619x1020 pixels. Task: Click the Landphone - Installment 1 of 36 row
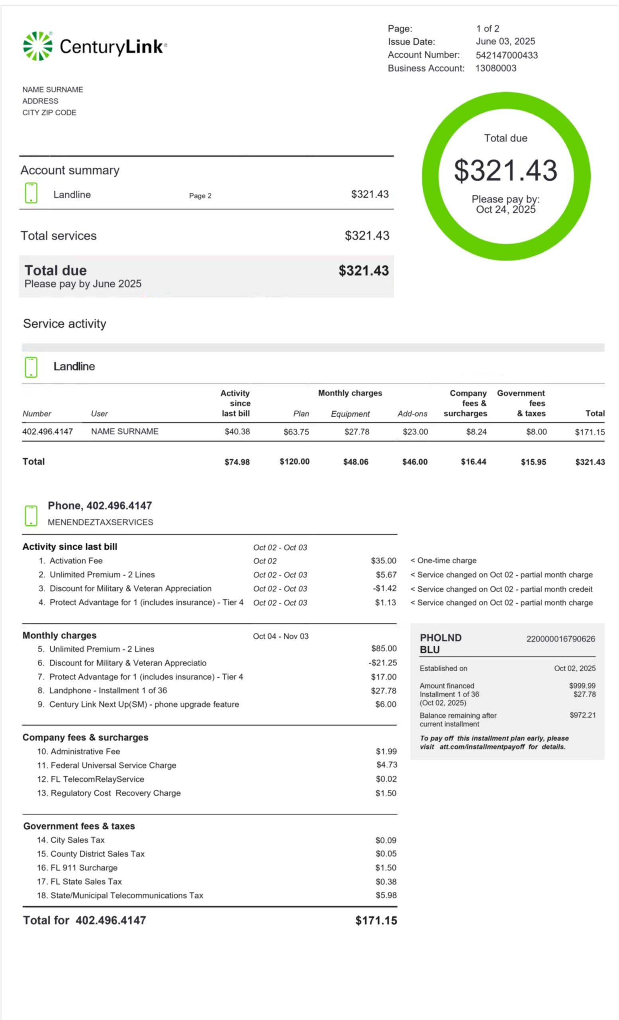pos(108,690)
